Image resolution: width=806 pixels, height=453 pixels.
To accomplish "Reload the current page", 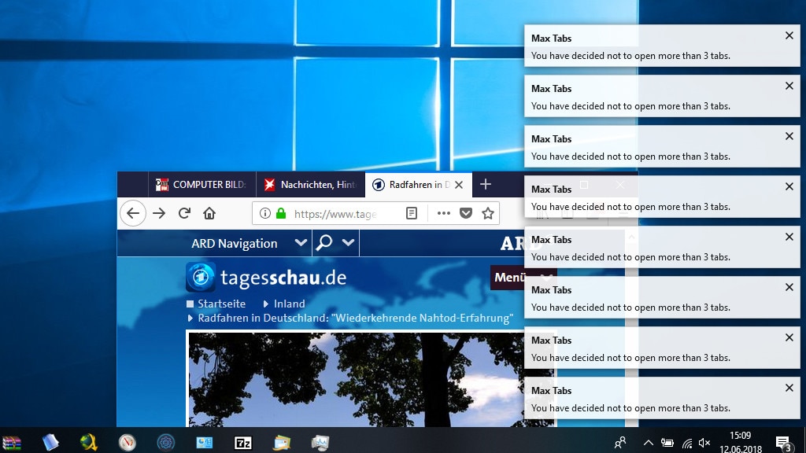I will (184, 213).
